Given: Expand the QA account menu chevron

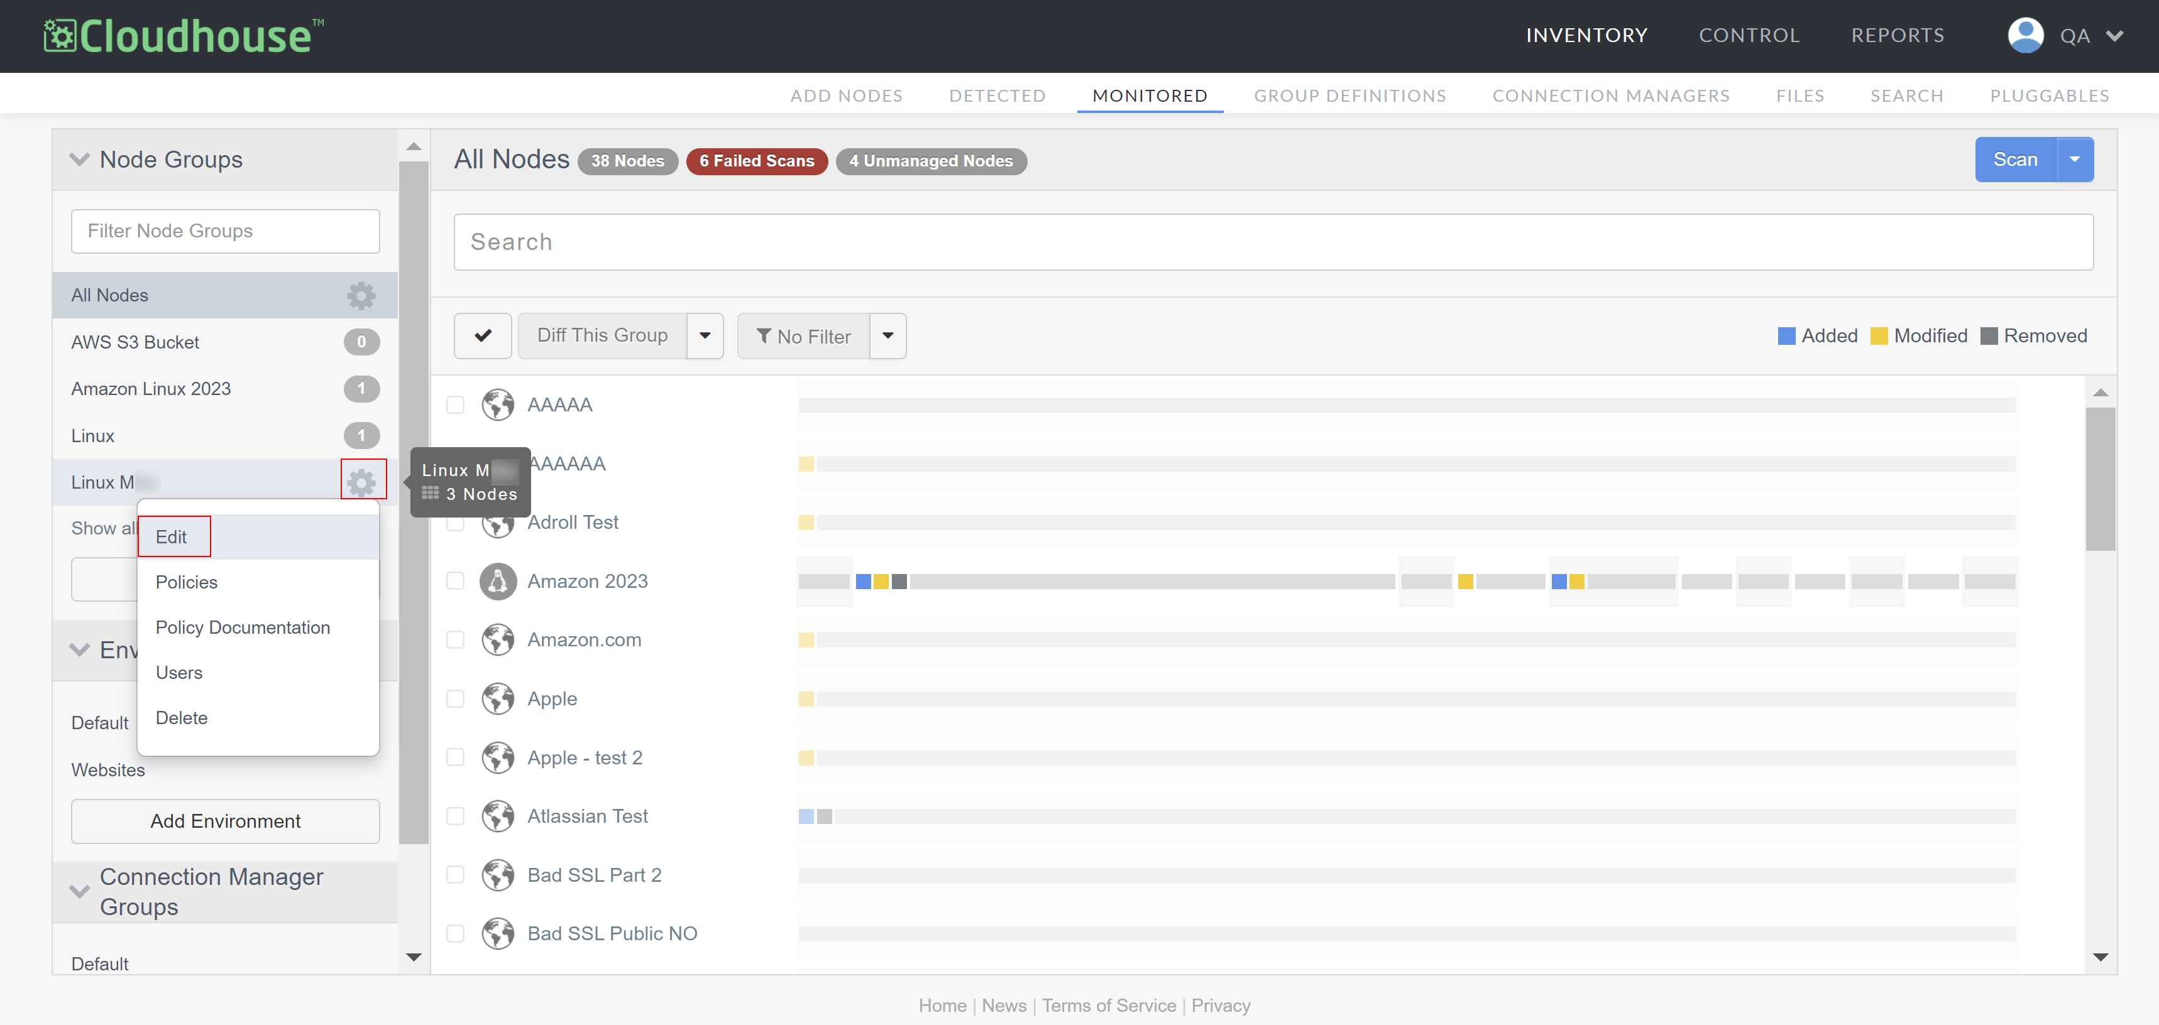Looking at the screenshot, I should [x=2114, y=36].
